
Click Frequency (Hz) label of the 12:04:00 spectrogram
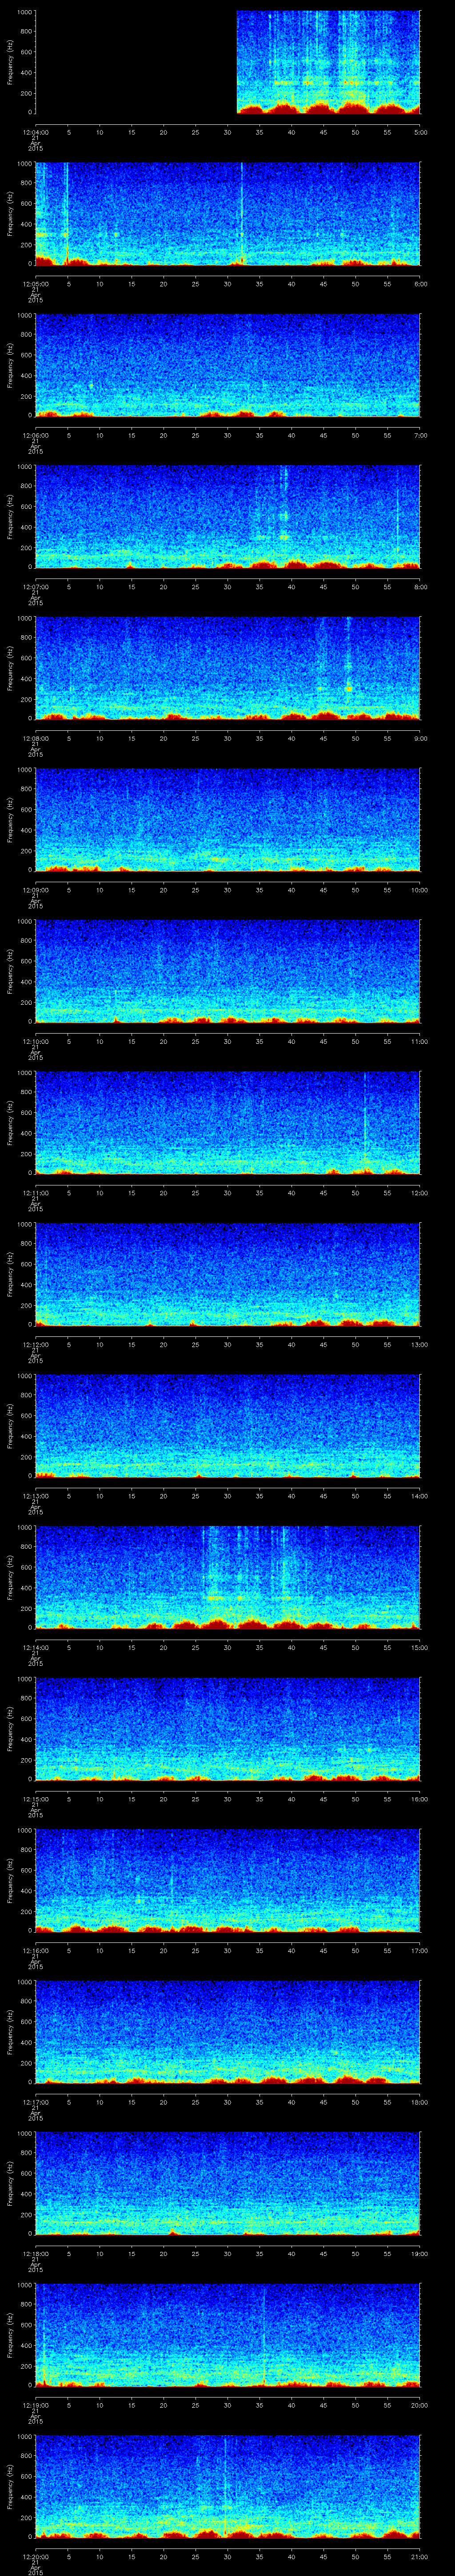tap(10, 62)
